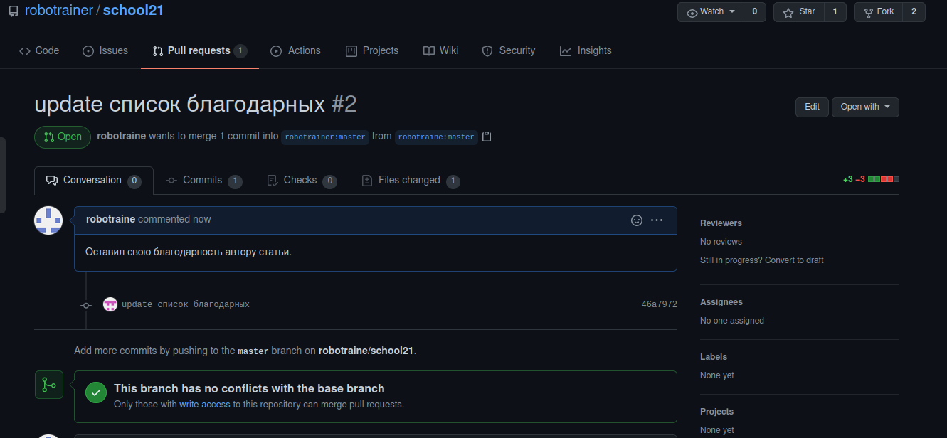
Task: Open commit 'update список благодарных' message link
Action: point(186,304)
